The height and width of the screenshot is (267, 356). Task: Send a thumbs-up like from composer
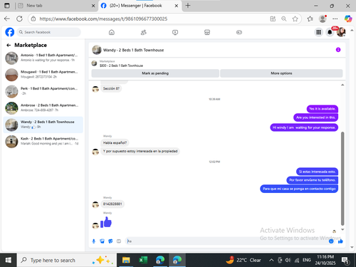(340, 241)
